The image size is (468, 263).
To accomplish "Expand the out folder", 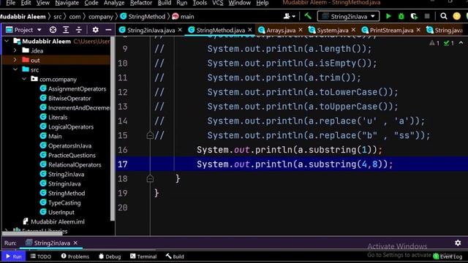I will click(x=15, y=60).
